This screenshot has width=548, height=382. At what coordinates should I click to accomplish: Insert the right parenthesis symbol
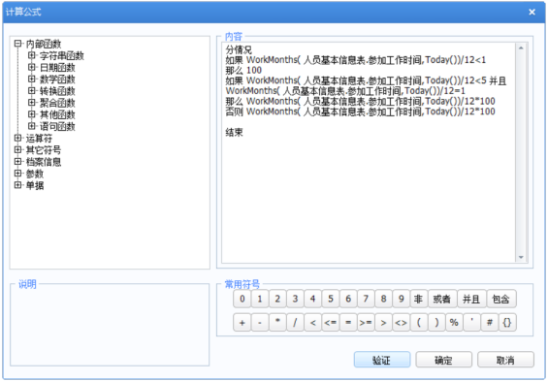(436, 322)
